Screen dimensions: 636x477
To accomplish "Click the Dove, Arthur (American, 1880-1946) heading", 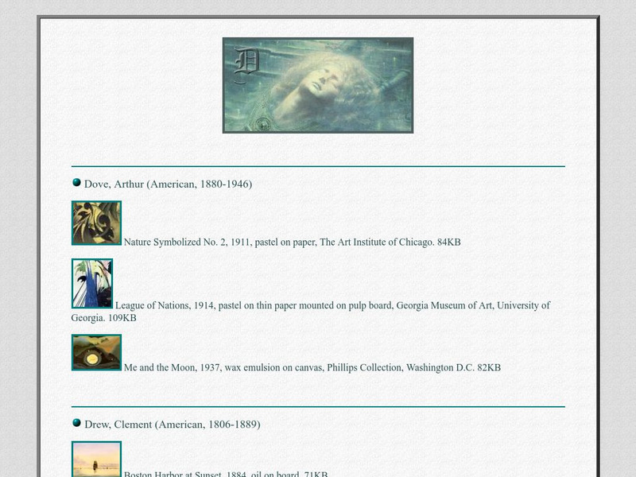I will point(168,184).
